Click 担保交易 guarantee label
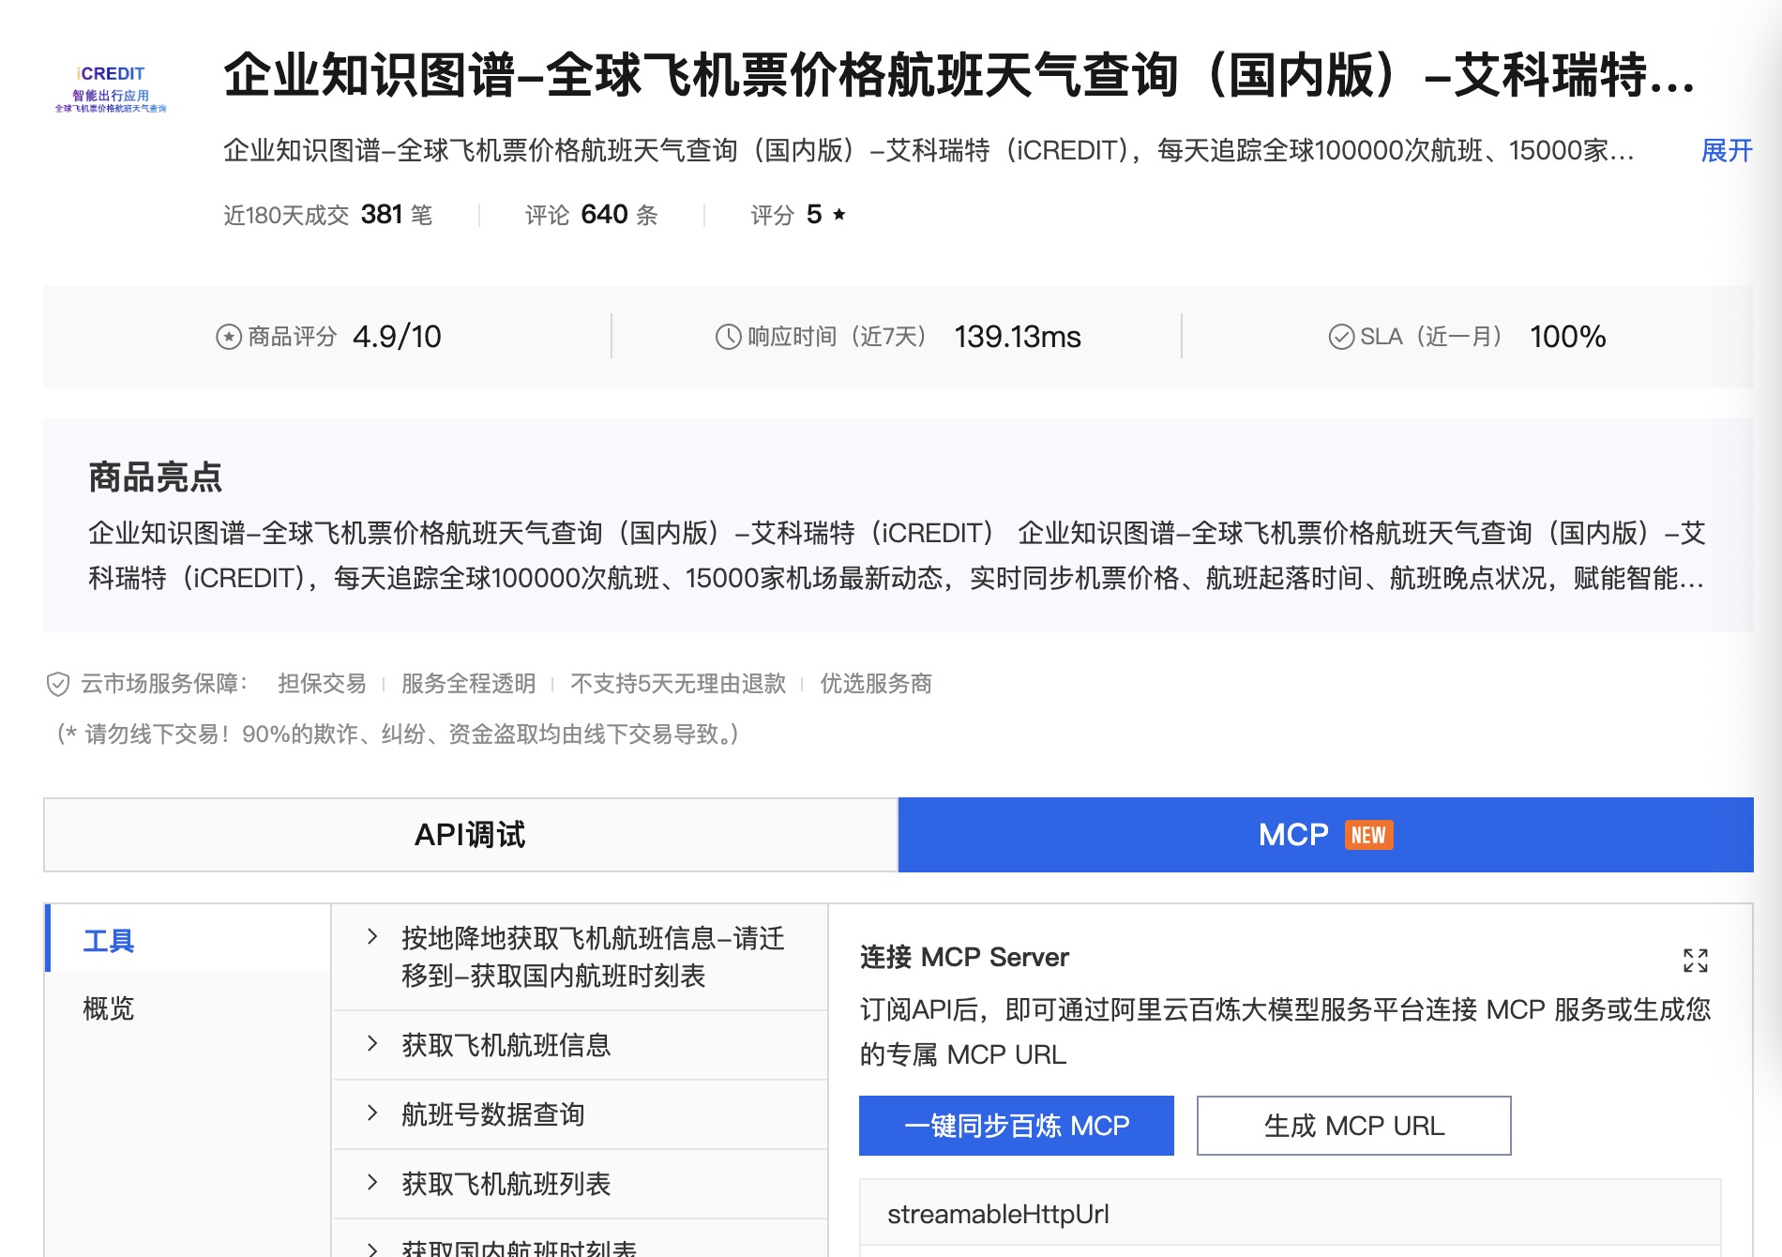Image resolution: width=1782 pixels, height=1257 pixels. [x=322, y=684]
